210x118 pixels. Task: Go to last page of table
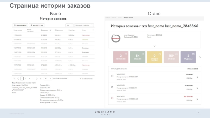(x=40, y=78)
